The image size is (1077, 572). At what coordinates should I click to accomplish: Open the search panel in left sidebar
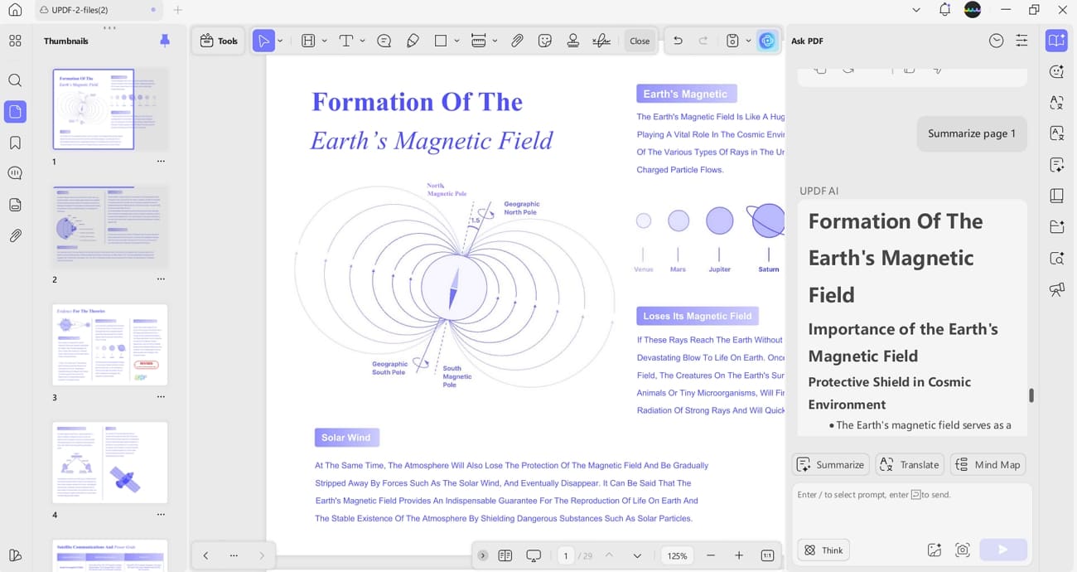[x=15, y=80]
